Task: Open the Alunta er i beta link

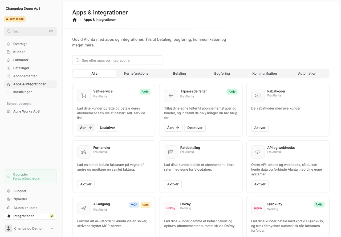Action: 30,208
